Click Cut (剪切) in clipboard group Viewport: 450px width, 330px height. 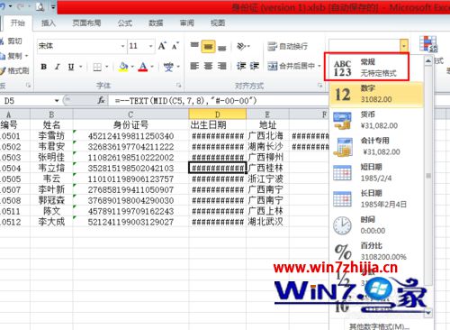coord(12,41)
